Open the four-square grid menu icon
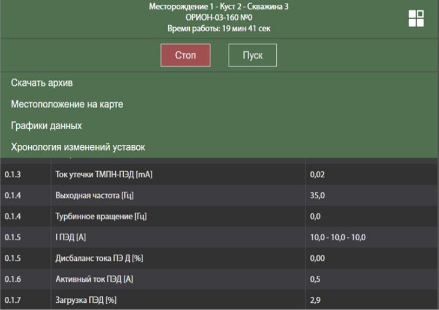The height and width of the screenshot is (310, 439). click(416, 18)
